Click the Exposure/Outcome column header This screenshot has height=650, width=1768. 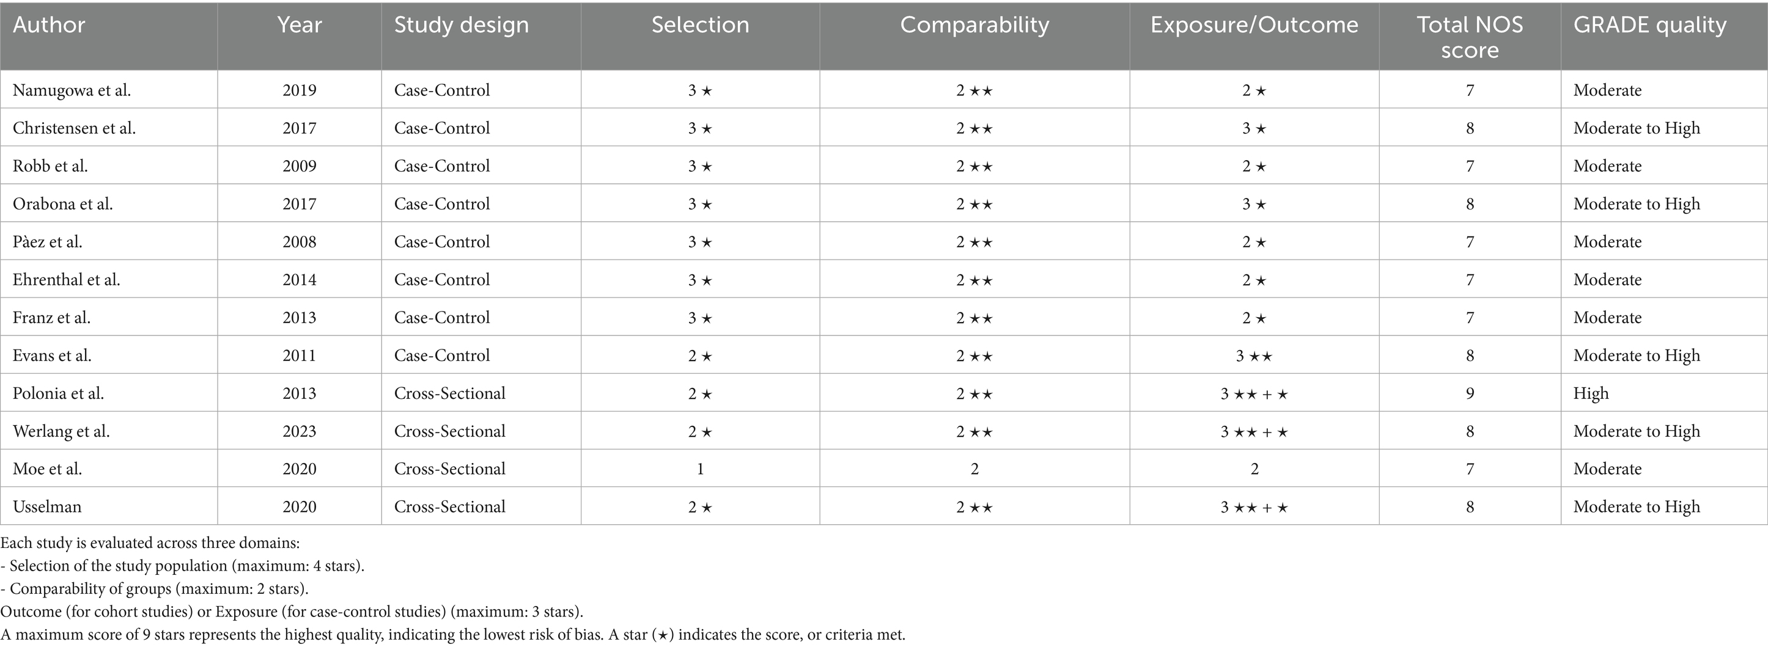(1254, 26)
